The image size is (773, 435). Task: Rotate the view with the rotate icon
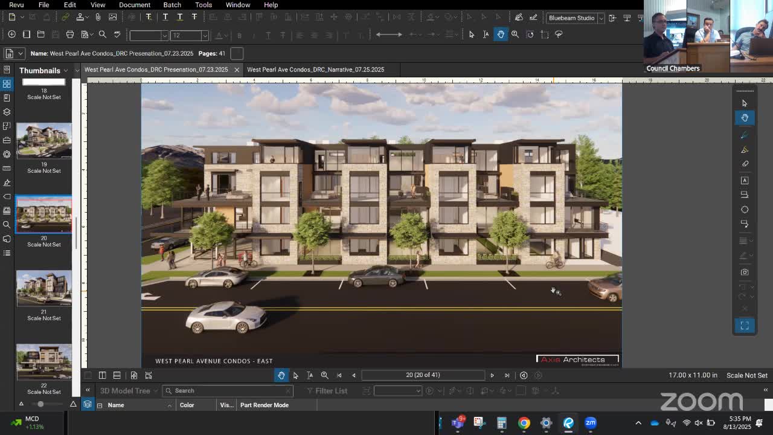click(x=530, y=34)
